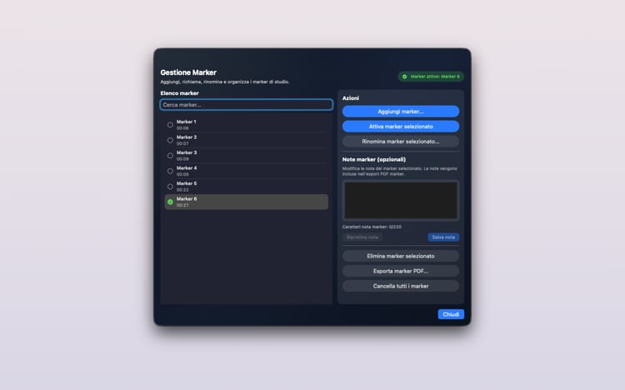Select the Marker 4 radio button
The image size is (625, 390).
click(170, 171)
